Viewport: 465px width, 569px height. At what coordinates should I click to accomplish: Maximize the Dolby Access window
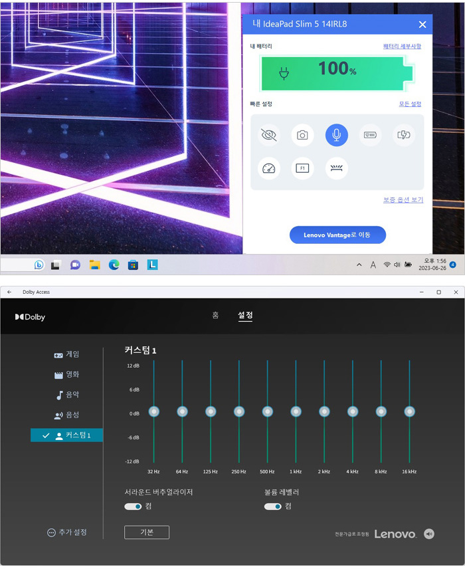coord(439,292)
